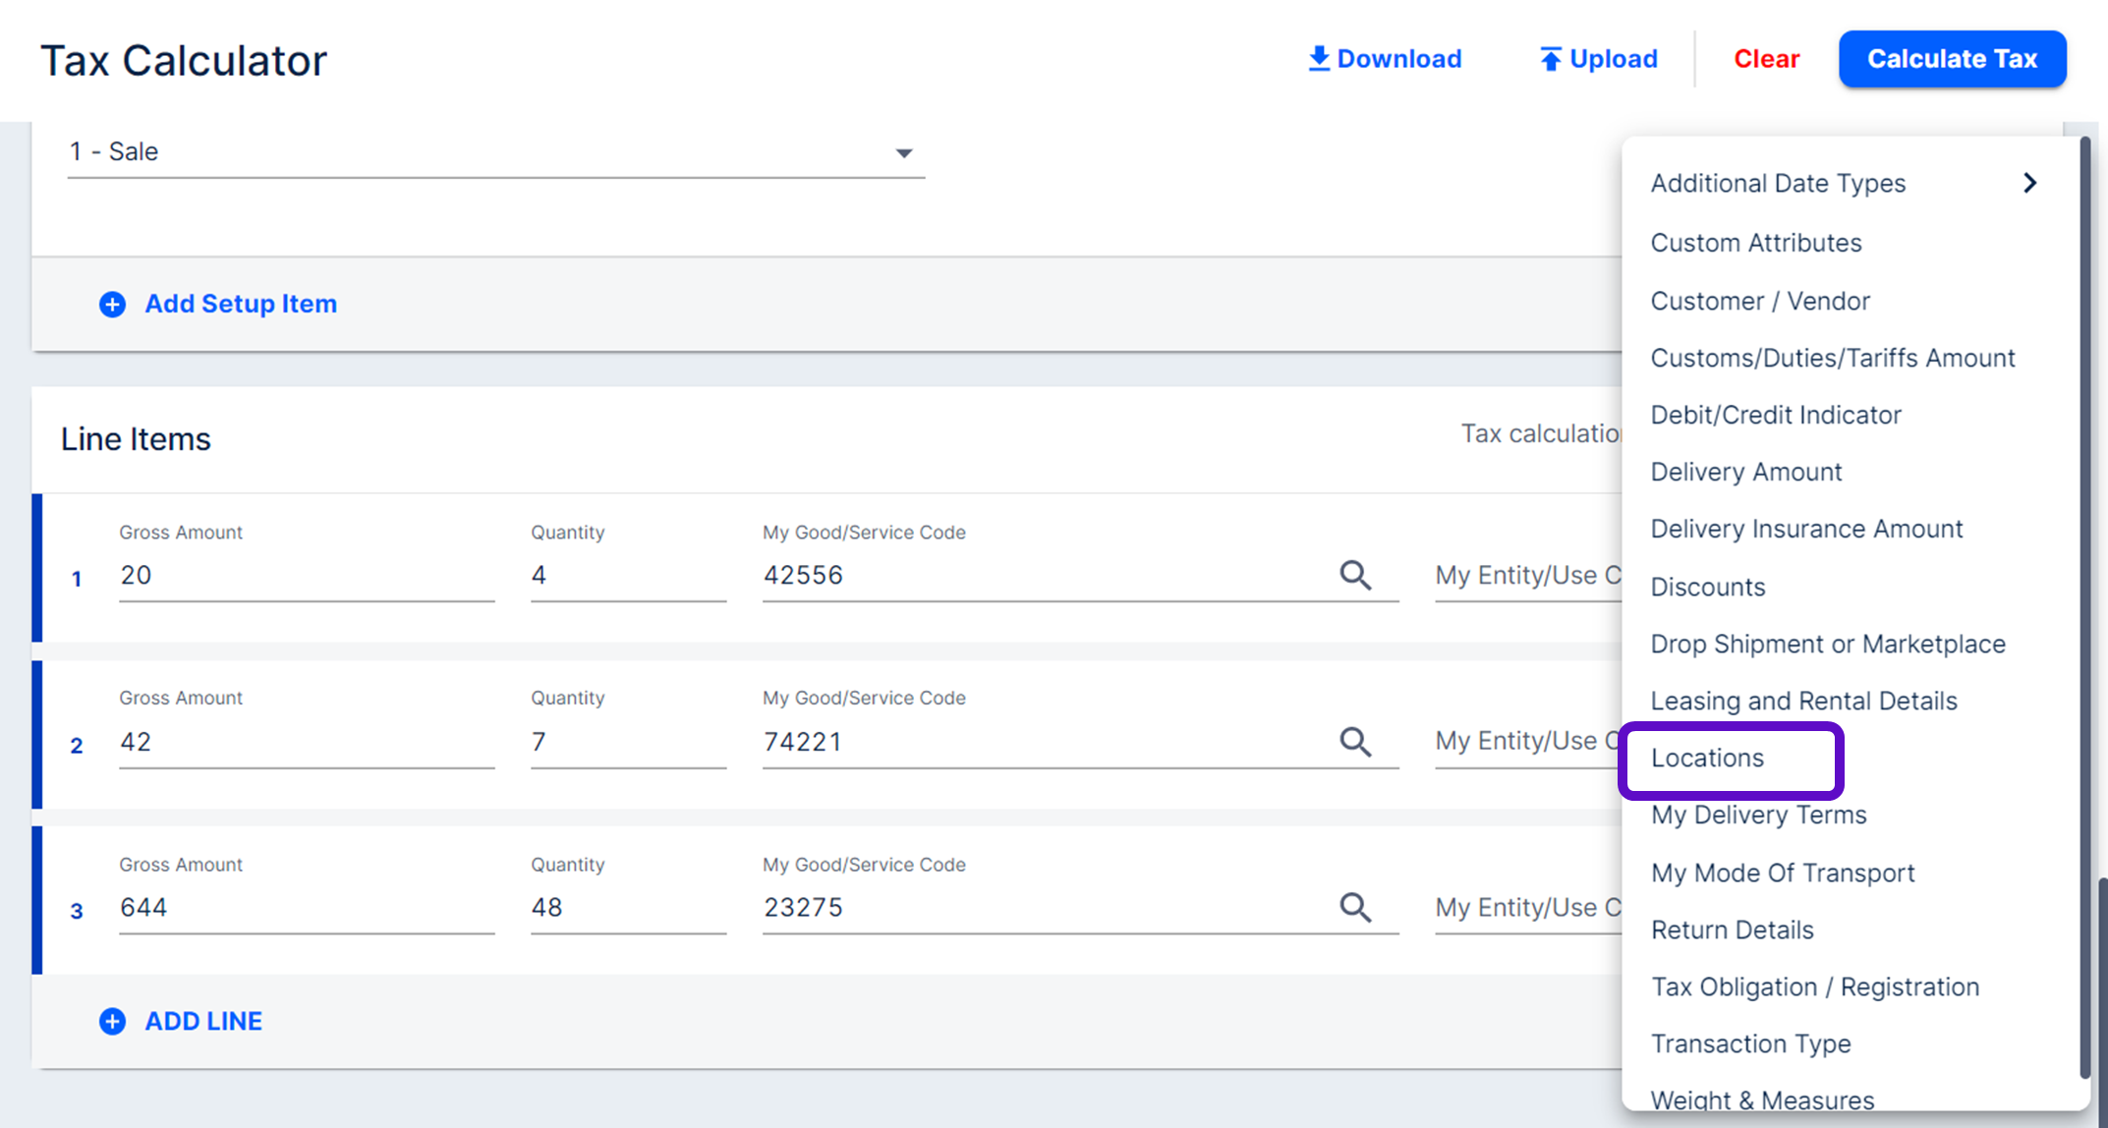Screen dimensions: 2108x1128
Task: Select Discounts in the options menu
Action: point(1707,588)
